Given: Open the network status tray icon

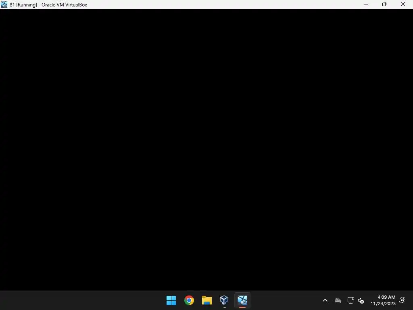Looking at the screenshot, I should (x=350, y=300).
